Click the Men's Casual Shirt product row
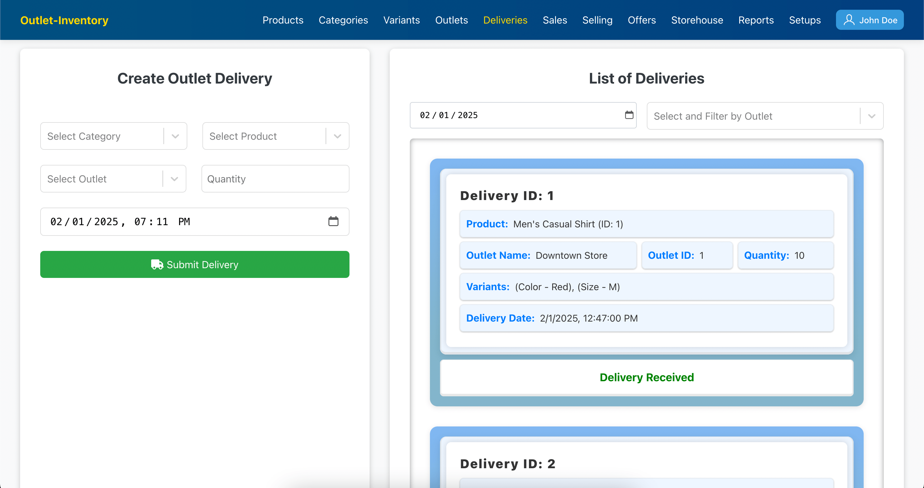The width and height of the screenshot is (924, 488). click(646, 224)
